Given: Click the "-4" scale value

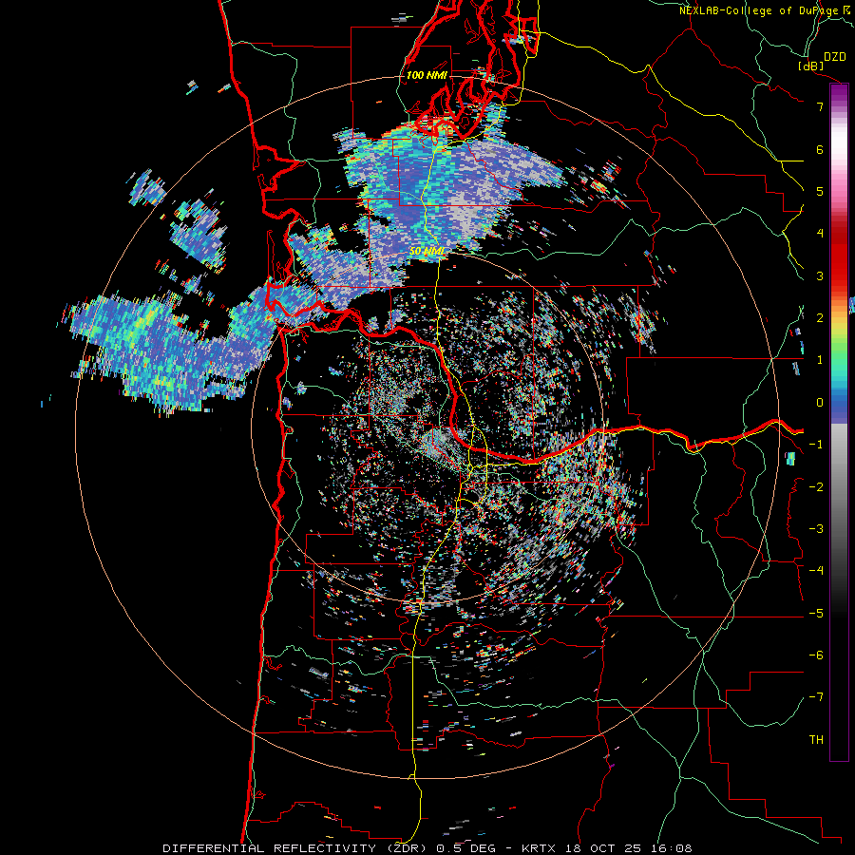Looking at the screenshot, I should click(x=816, y=571).
